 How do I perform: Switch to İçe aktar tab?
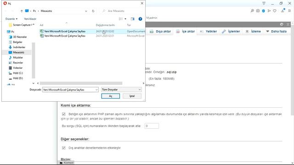[186, 32]
